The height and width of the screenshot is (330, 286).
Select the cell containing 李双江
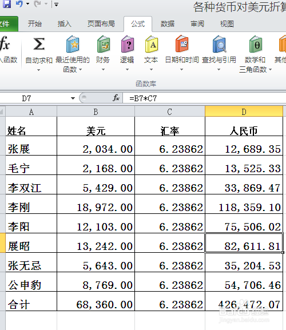coord(31,185)
